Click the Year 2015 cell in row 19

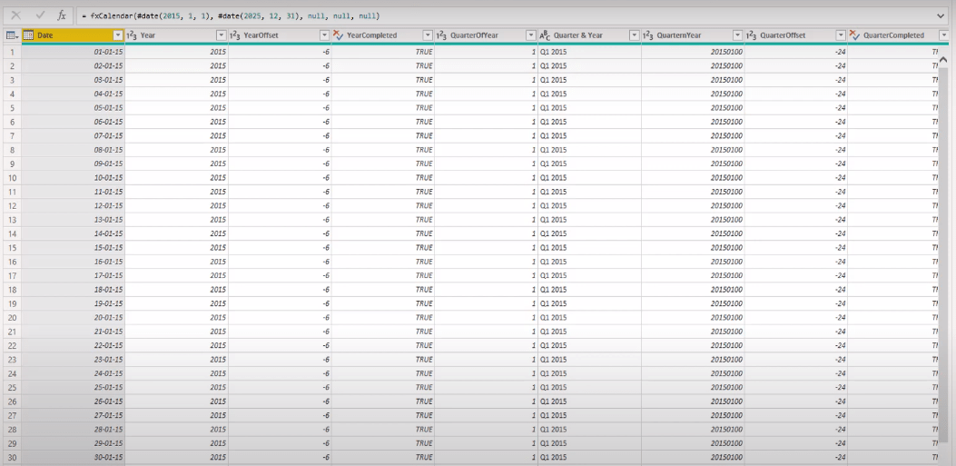(x=177, y=303)
